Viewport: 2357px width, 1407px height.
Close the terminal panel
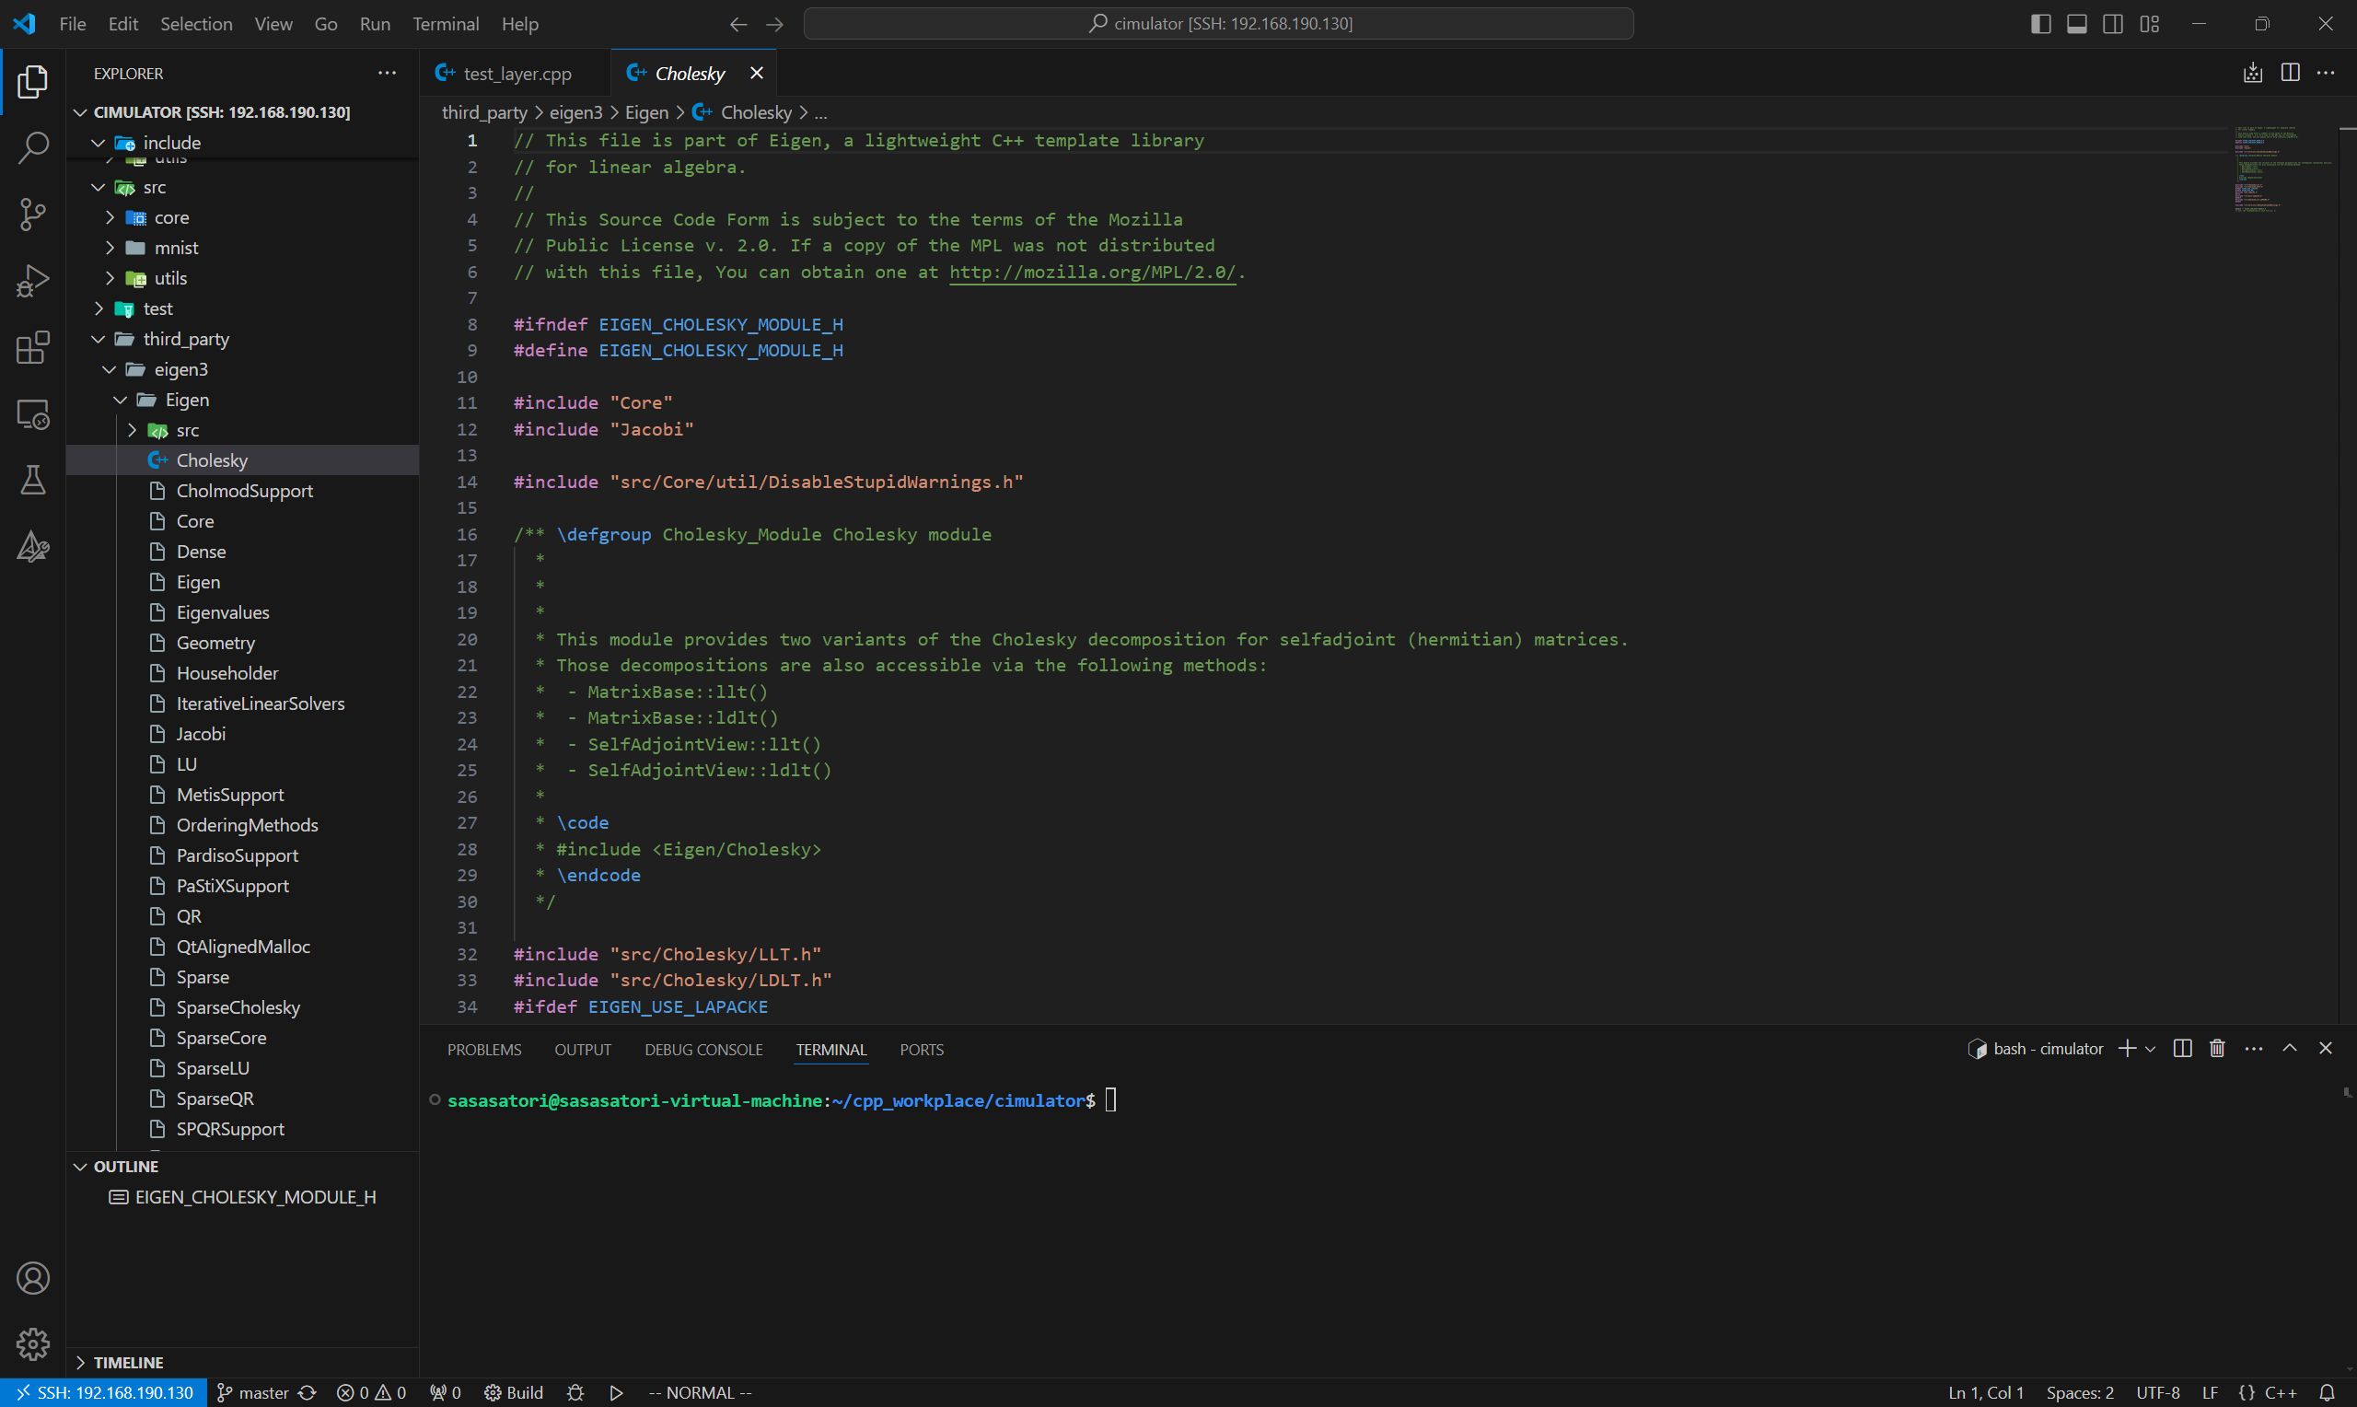2325,1048
